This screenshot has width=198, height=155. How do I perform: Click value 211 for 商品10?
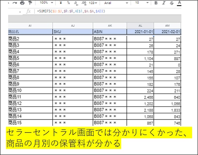pos(167,90)
